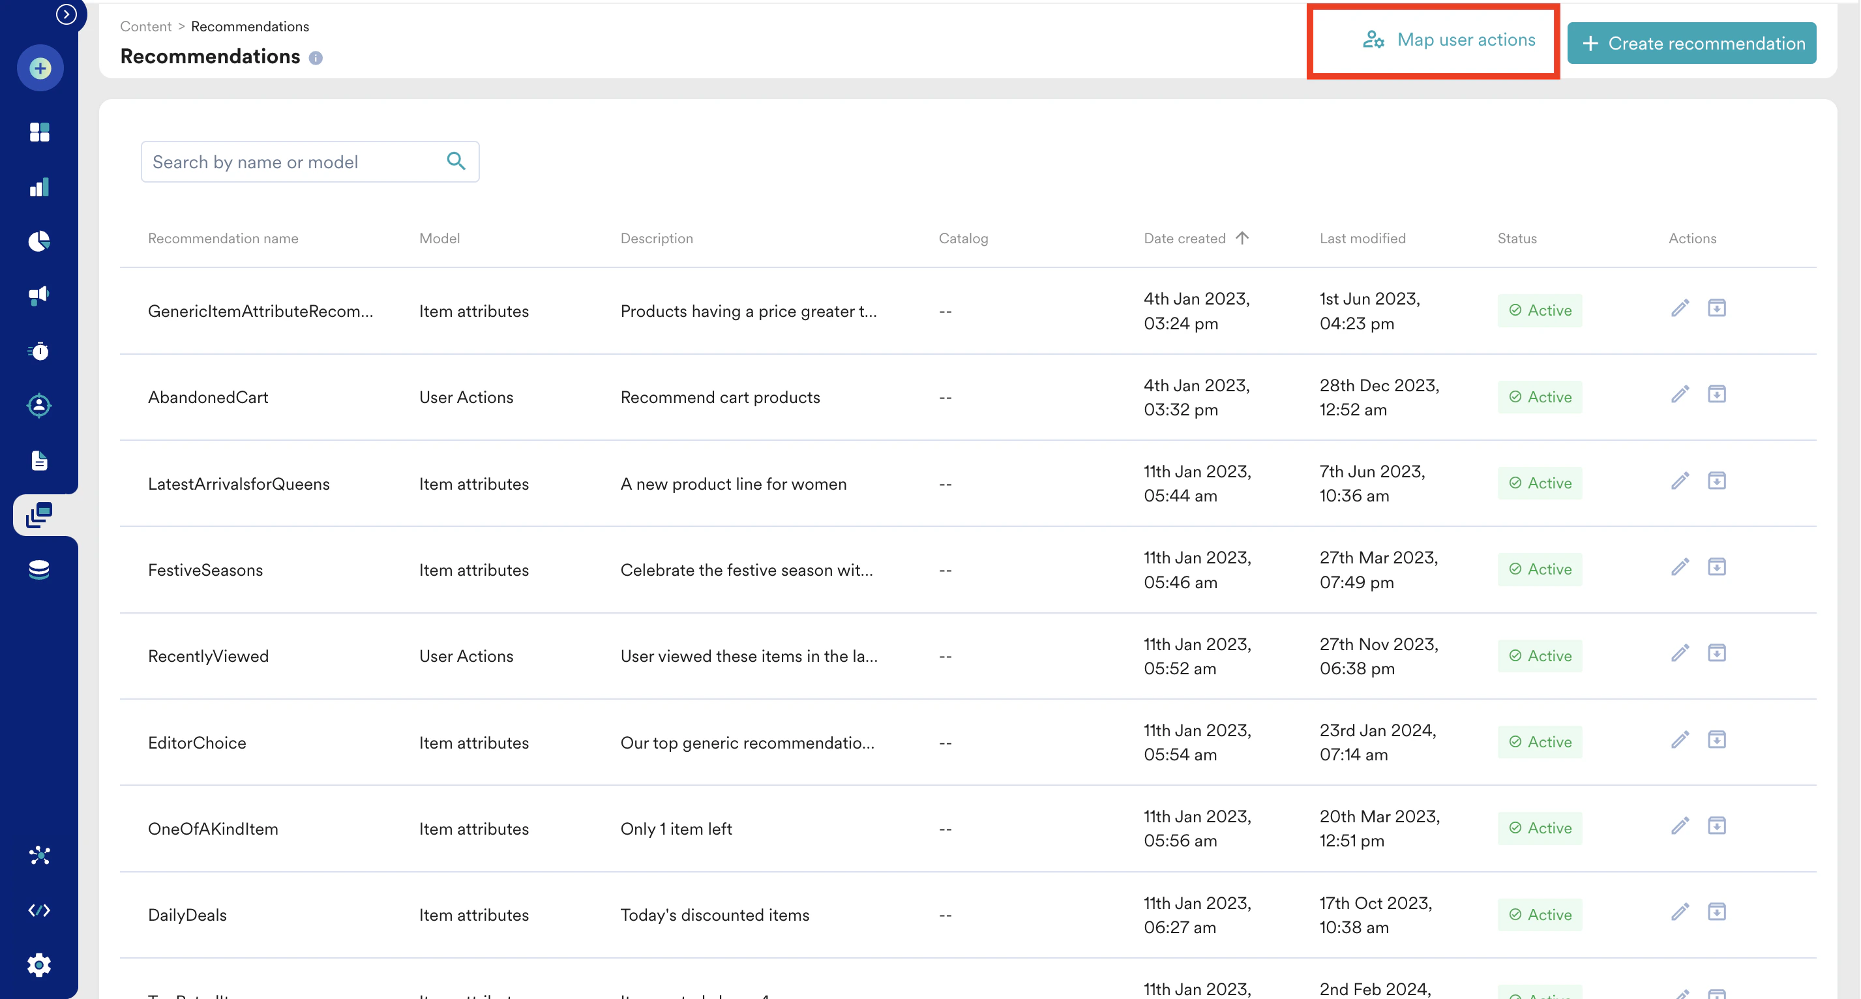Open the bar chart analytics sidebar icon
Viewport: 1861px width, 999px height.
39,187
